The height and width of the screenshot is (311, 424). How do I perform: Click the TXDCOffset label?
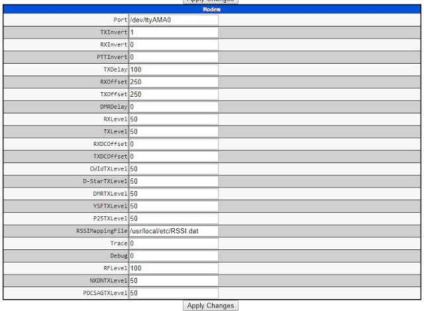tap(110, 156)
